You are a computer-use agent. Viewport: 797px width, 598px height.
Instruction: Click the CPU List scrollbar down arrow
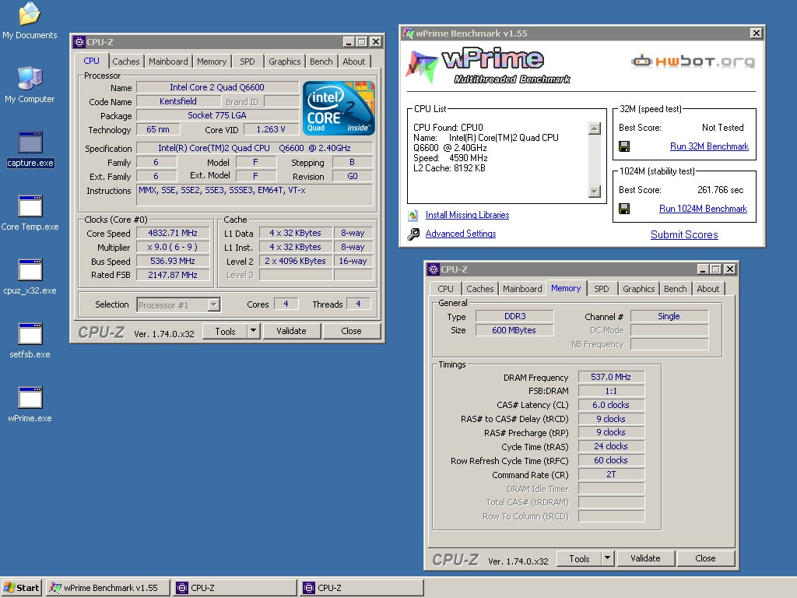click(594, 192)
